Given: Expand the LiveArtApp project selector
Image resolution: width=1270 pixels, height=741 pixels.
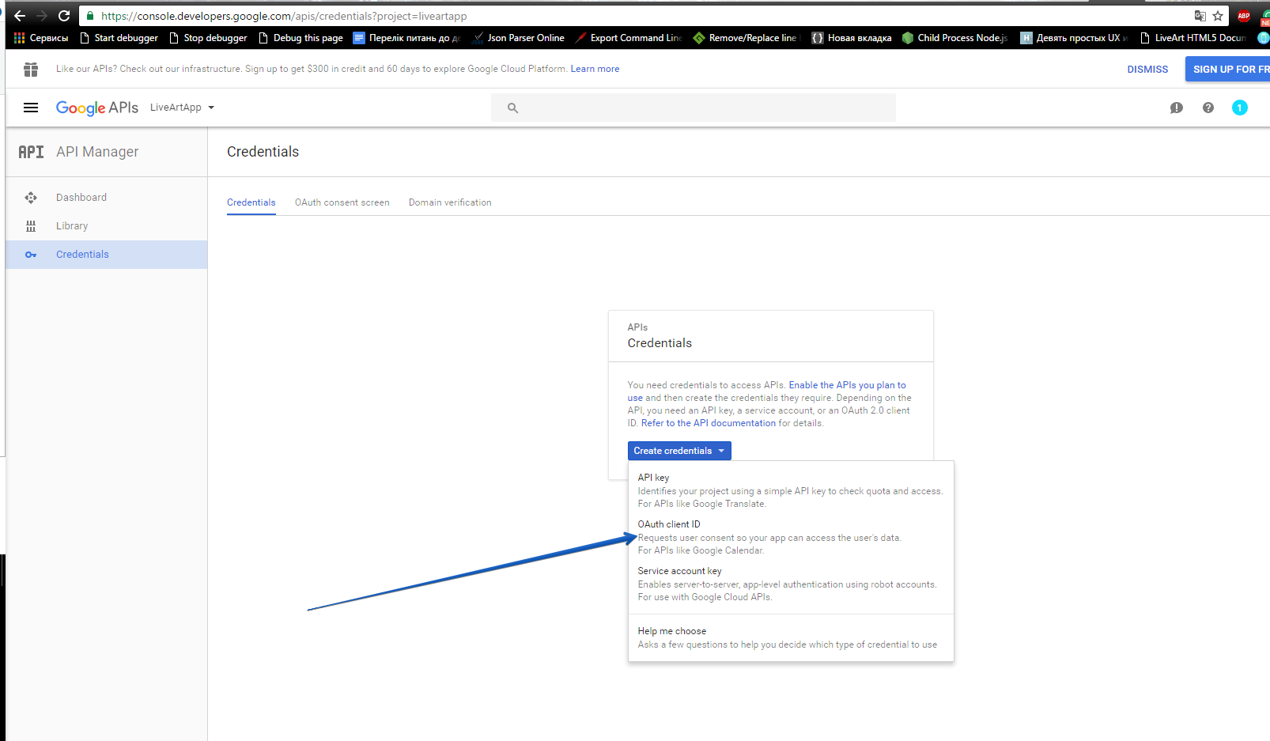Looking at the screenshot, I should [183, 108].
